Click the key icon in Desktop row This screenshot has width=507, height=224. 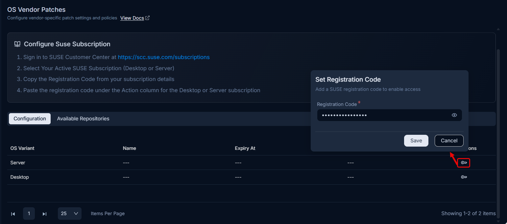coord(464,177)
